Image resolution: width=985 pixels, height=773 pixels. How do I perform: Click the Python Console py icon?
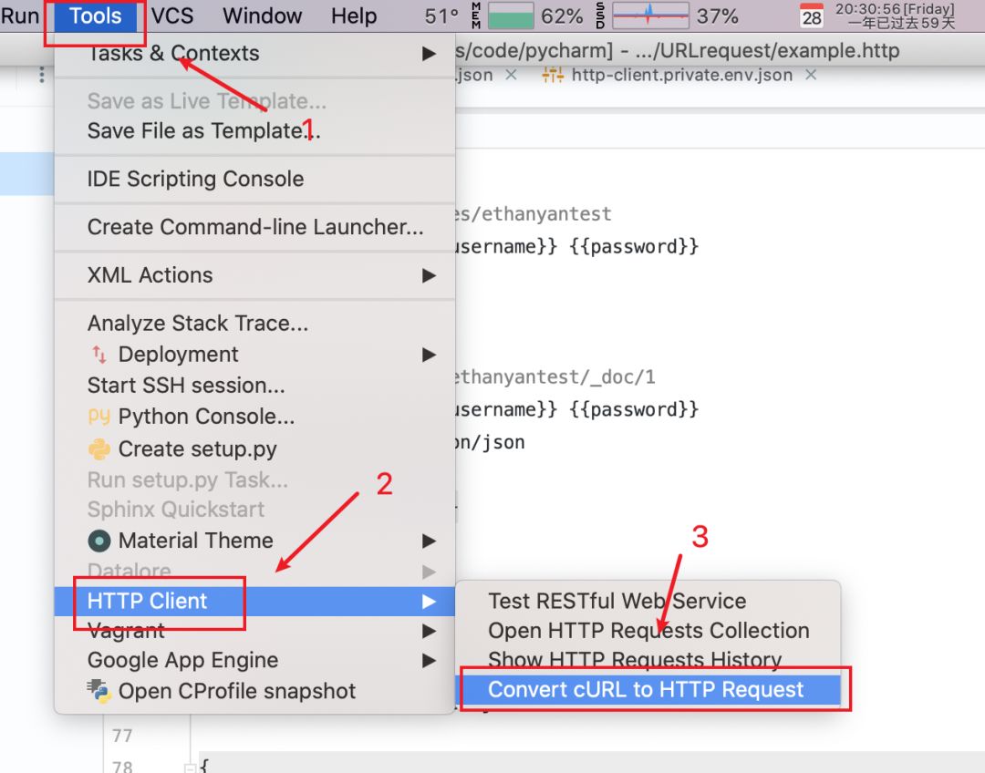tap(99, 417)
